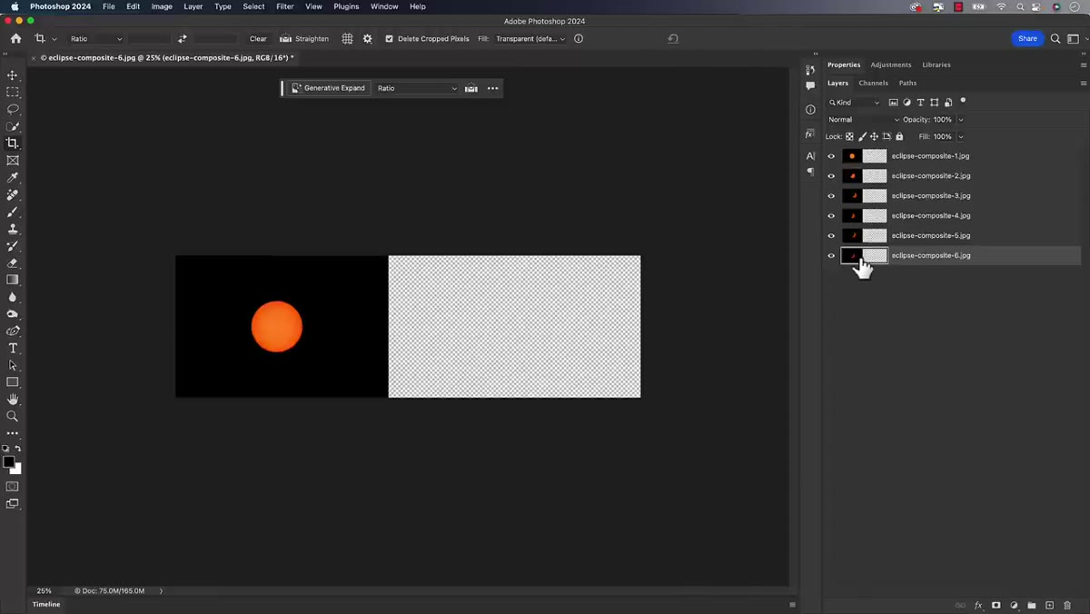Select the Spot Healing Brush tool
The width and height of the screenshot is (1090, 614).
13,194
